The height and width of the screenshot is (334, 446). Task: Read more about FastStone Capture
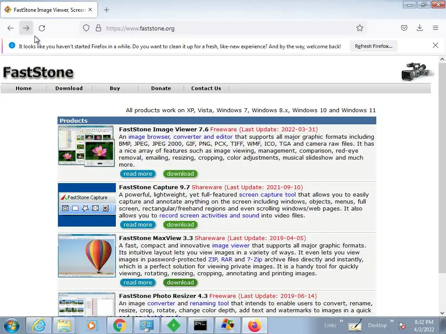click(x=138, y=225)
